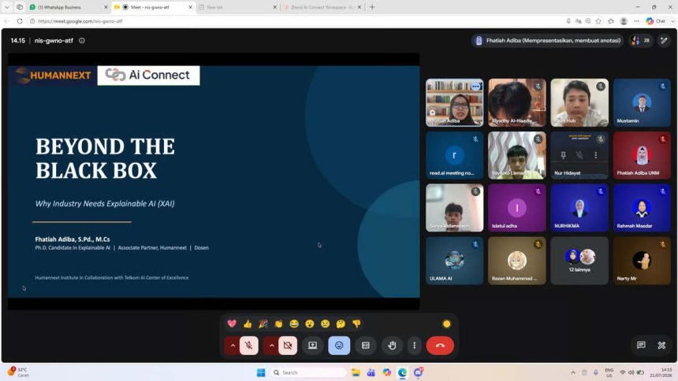Expand video settings arrow beside camera
The height and width of the screenshot is (381, 678).
coord(271,346)
